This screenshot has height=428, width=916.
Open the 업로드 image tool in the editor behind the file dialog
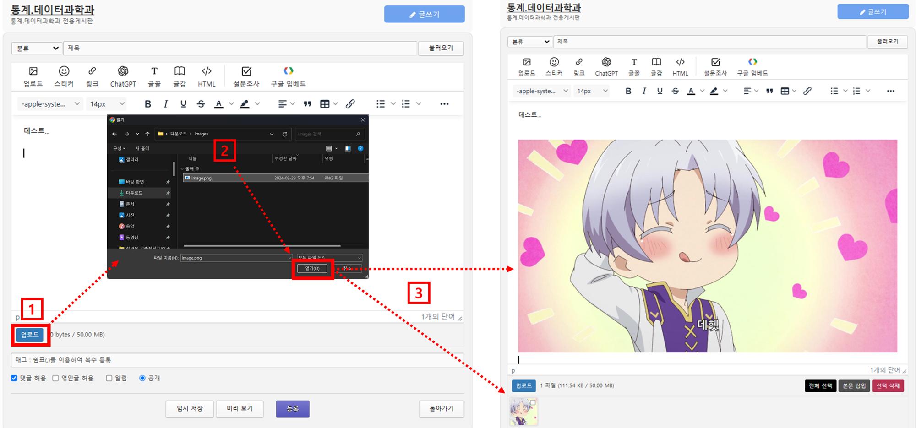coord(33,76)
